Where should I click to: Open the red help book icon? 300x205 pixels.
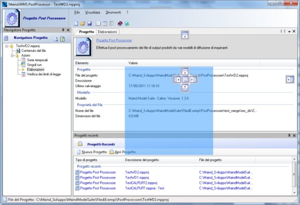[x=120, y=23]
